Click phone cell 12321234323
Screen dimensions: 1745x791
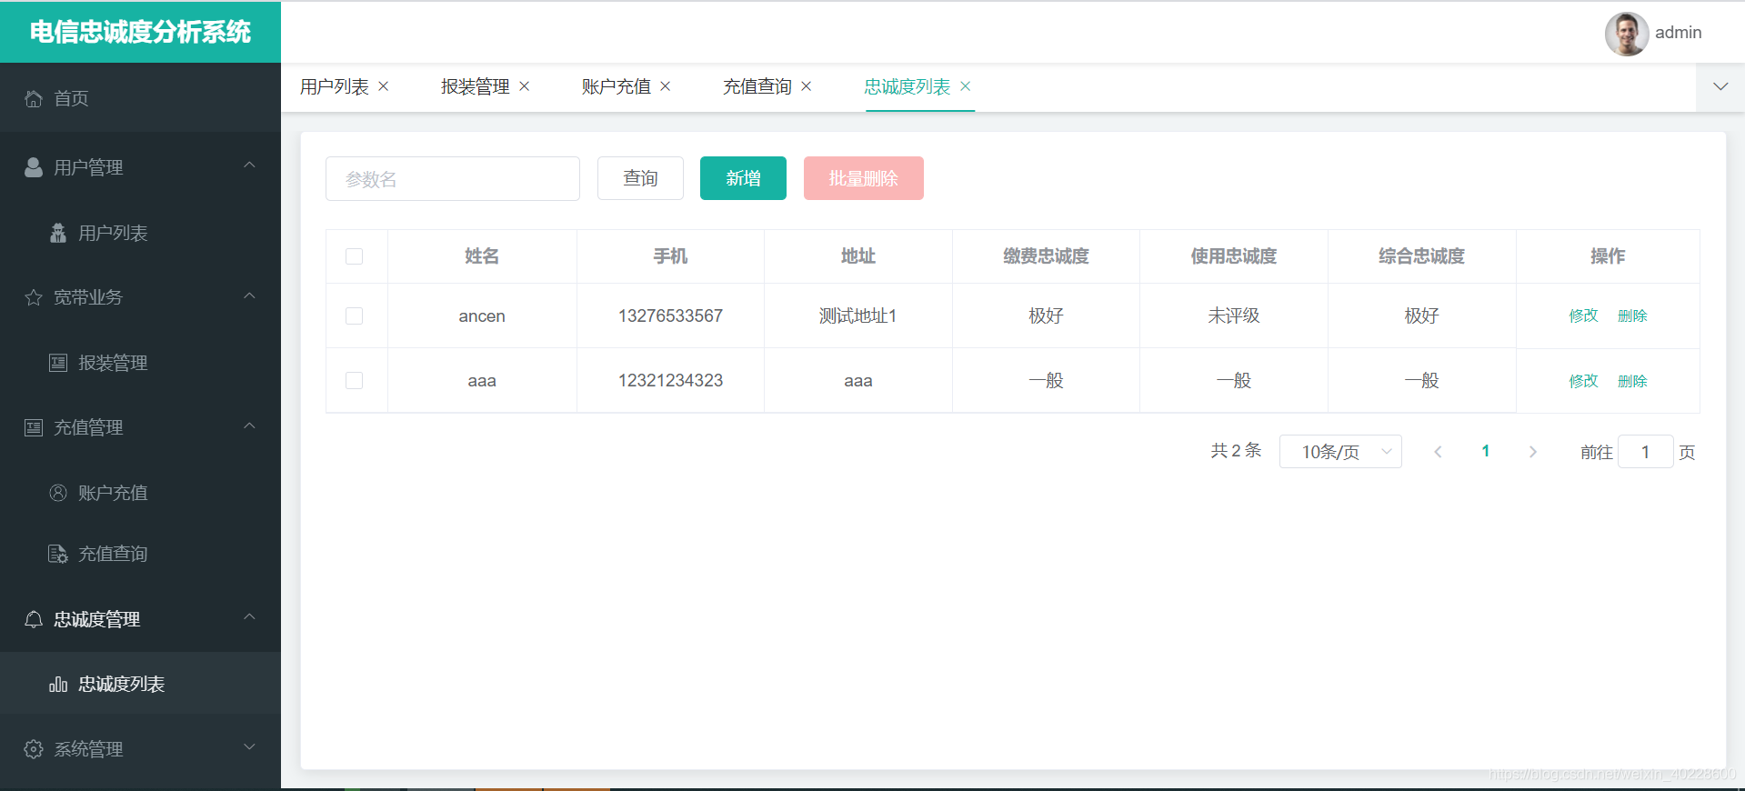(670, 380)
